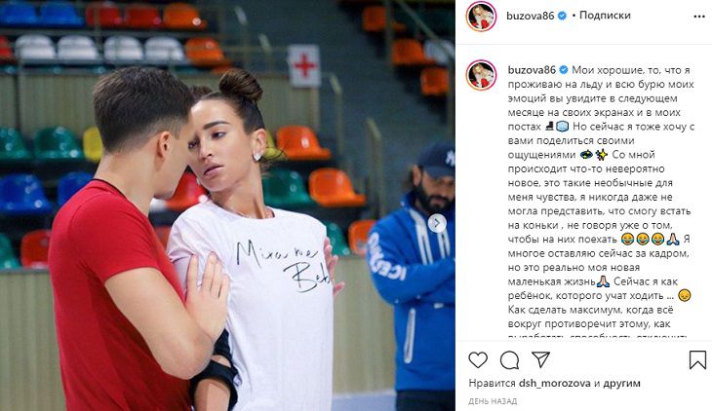This screenshot has width=712, height=411.
Task: Click verified badge in caption username
Action: tap(564, 70)
